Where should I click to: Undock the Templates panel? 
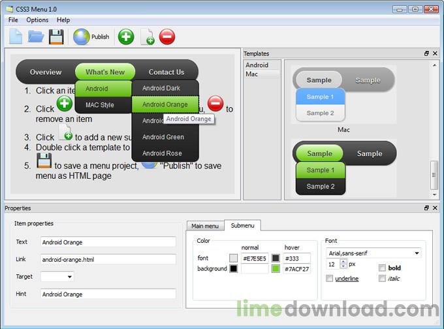[x=427, y=54]
